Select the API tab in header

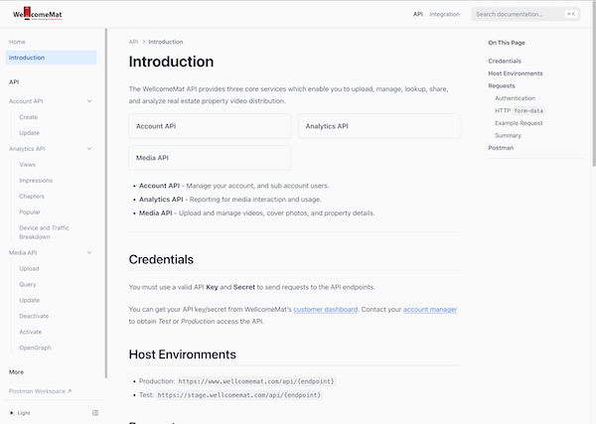coord(418,14)
